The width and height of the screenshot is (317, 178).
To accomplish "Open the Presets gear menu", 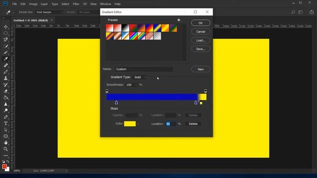I will (x=179, y=20).
